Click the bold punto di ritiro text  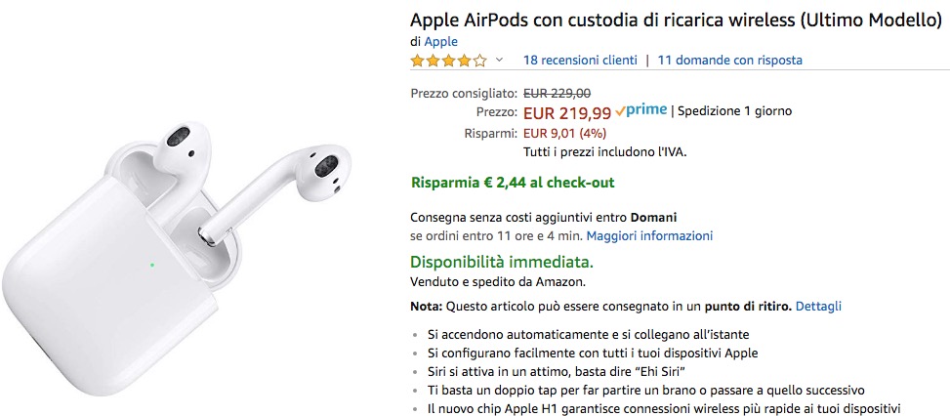click(748, 306)
